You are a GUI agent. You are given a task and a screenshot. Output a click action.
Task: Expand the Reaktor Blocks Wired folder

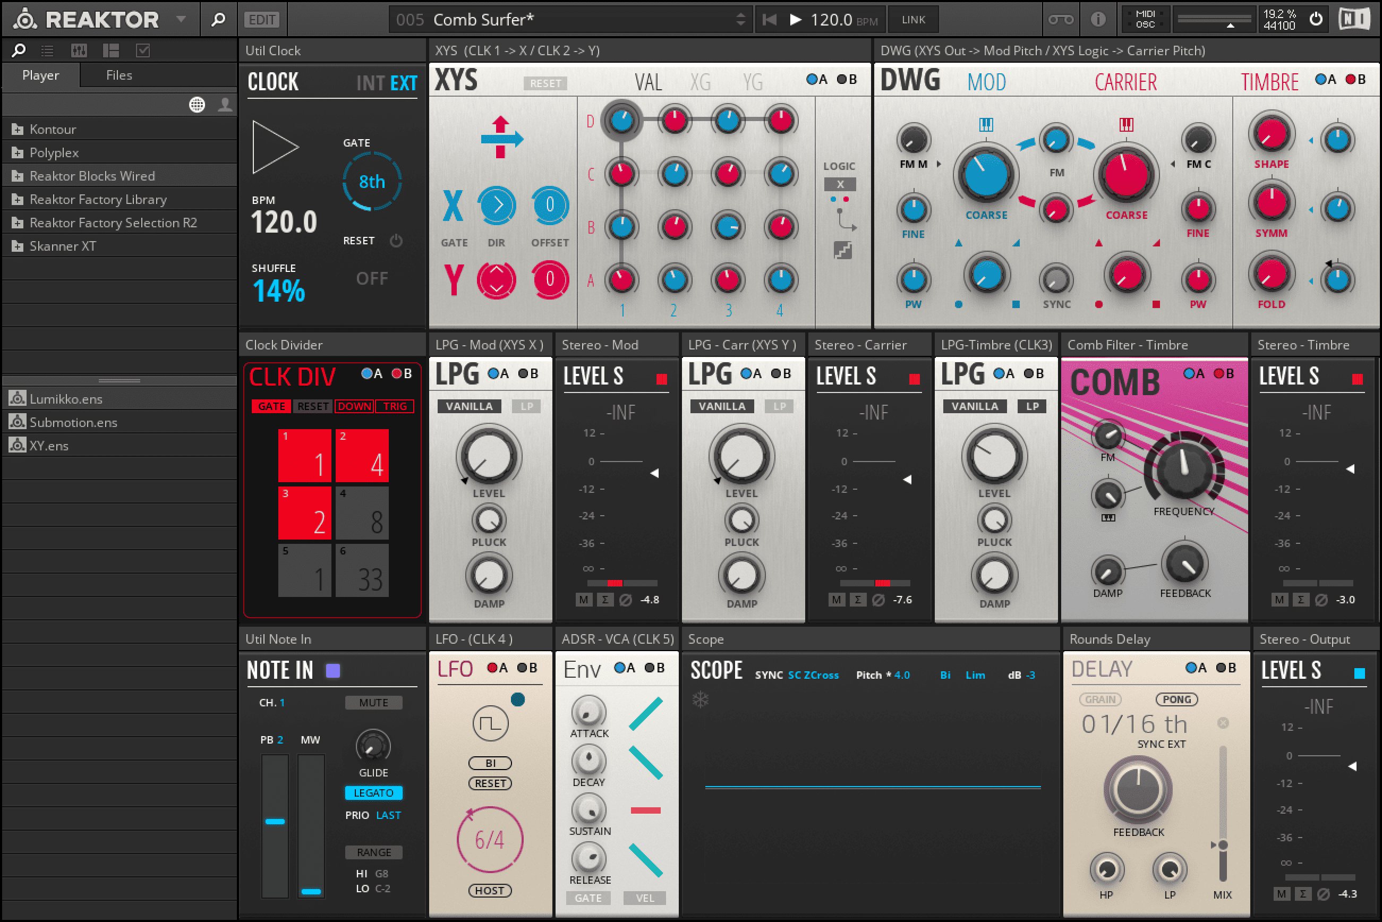pos(18,176)
